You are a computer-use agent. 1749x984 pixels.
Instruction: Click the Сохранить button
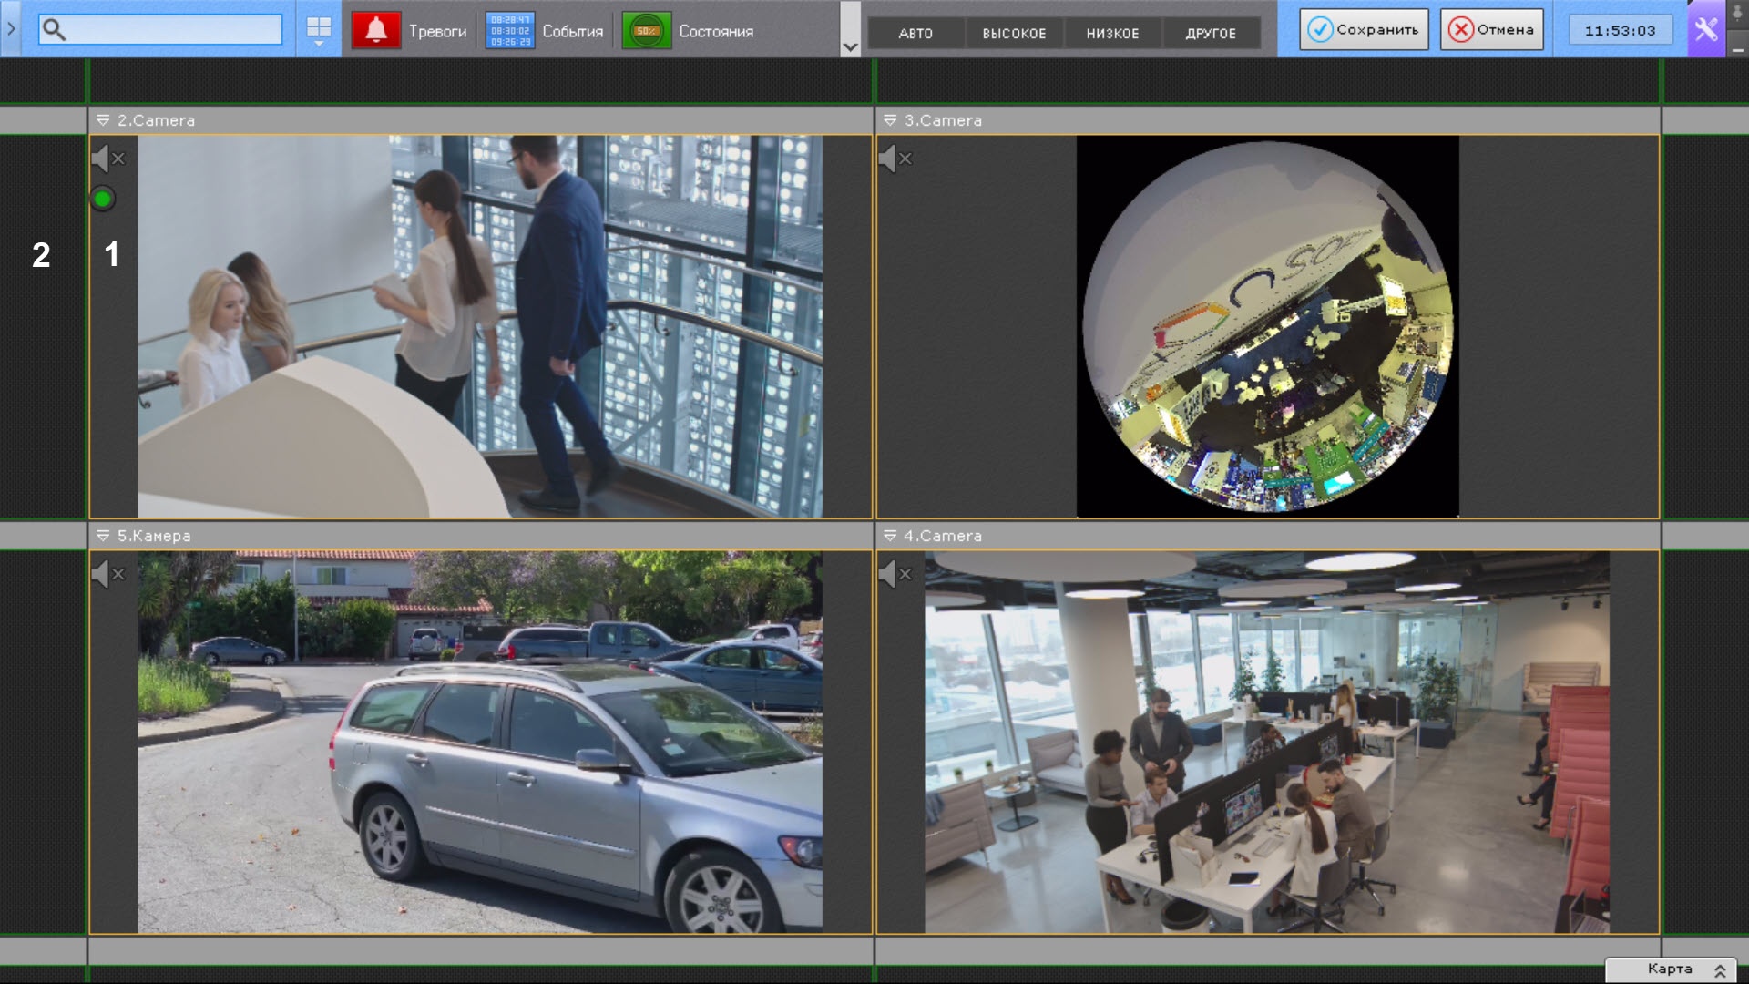coord(1364,30)
